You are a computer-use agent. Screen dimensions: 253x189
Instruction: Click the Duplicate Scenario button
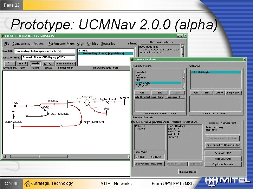tap(223, 164)
